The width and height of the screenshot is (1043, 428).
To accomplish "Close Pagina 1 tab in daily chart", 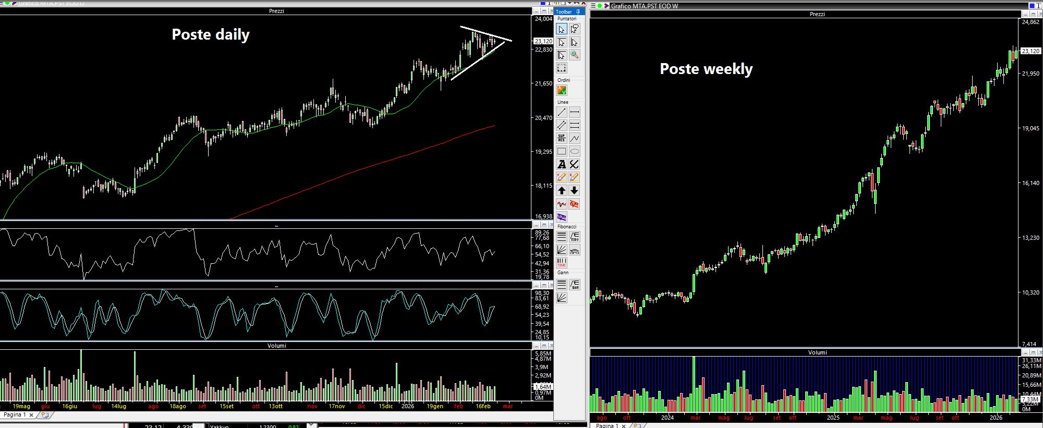I will click(x=31, y=415).
